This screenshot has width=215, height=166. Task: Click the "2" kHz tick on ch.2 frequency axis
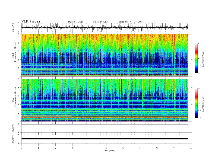19,113
